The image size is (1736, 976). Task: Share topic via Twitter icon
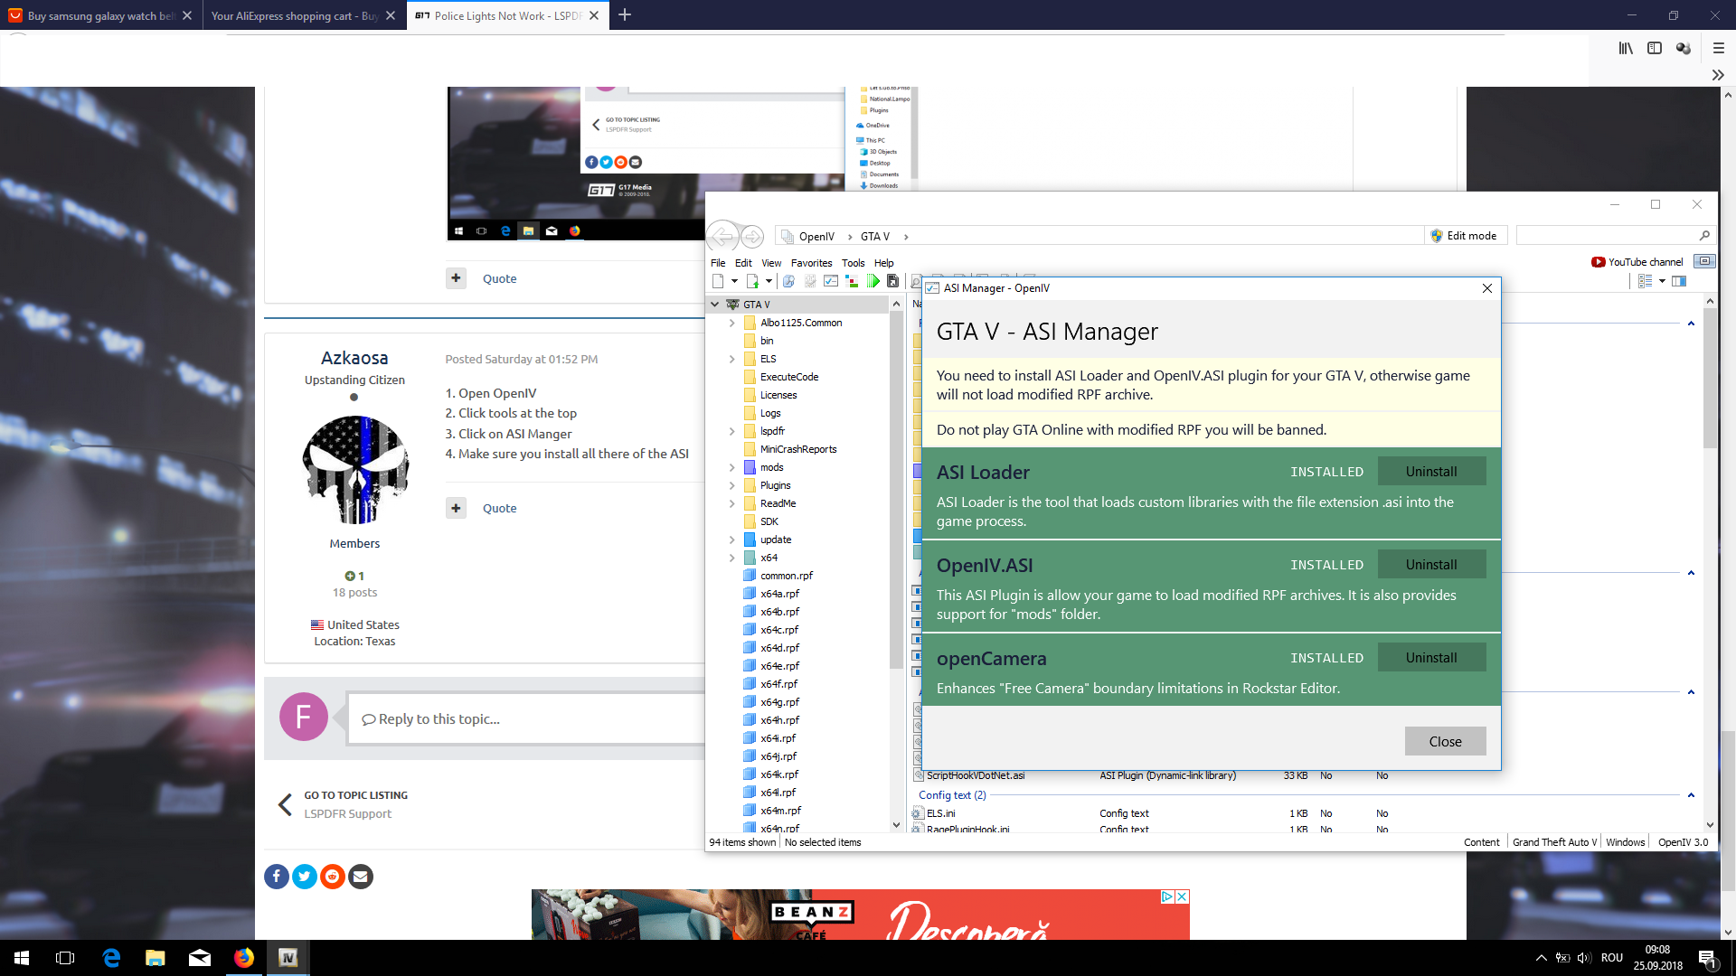pyautogui.click(x=305, y=876)
